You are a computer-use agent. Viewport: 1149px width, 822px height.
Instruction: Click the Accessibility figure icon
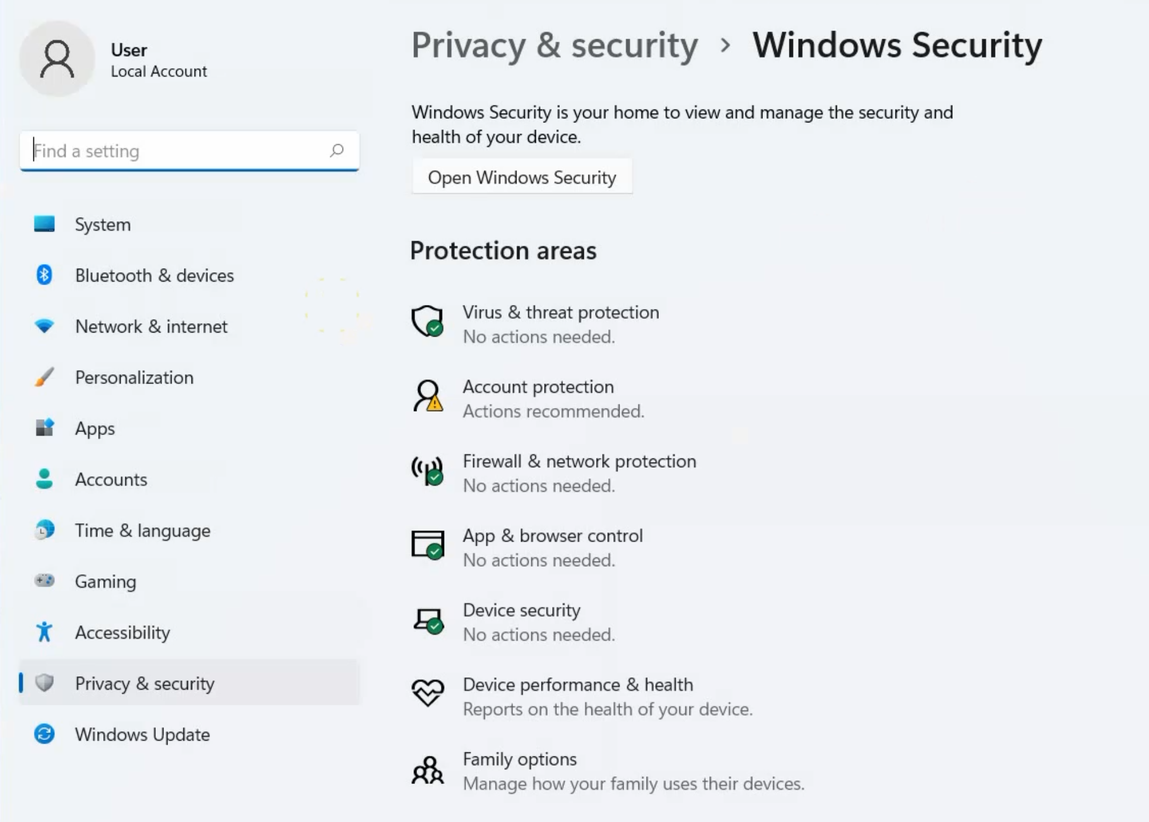pos(43,632)
